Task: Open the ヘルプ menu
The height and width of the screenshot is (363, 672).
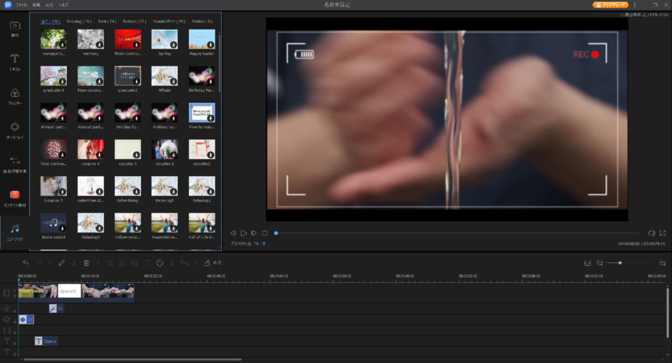Action: click(64, 5)
